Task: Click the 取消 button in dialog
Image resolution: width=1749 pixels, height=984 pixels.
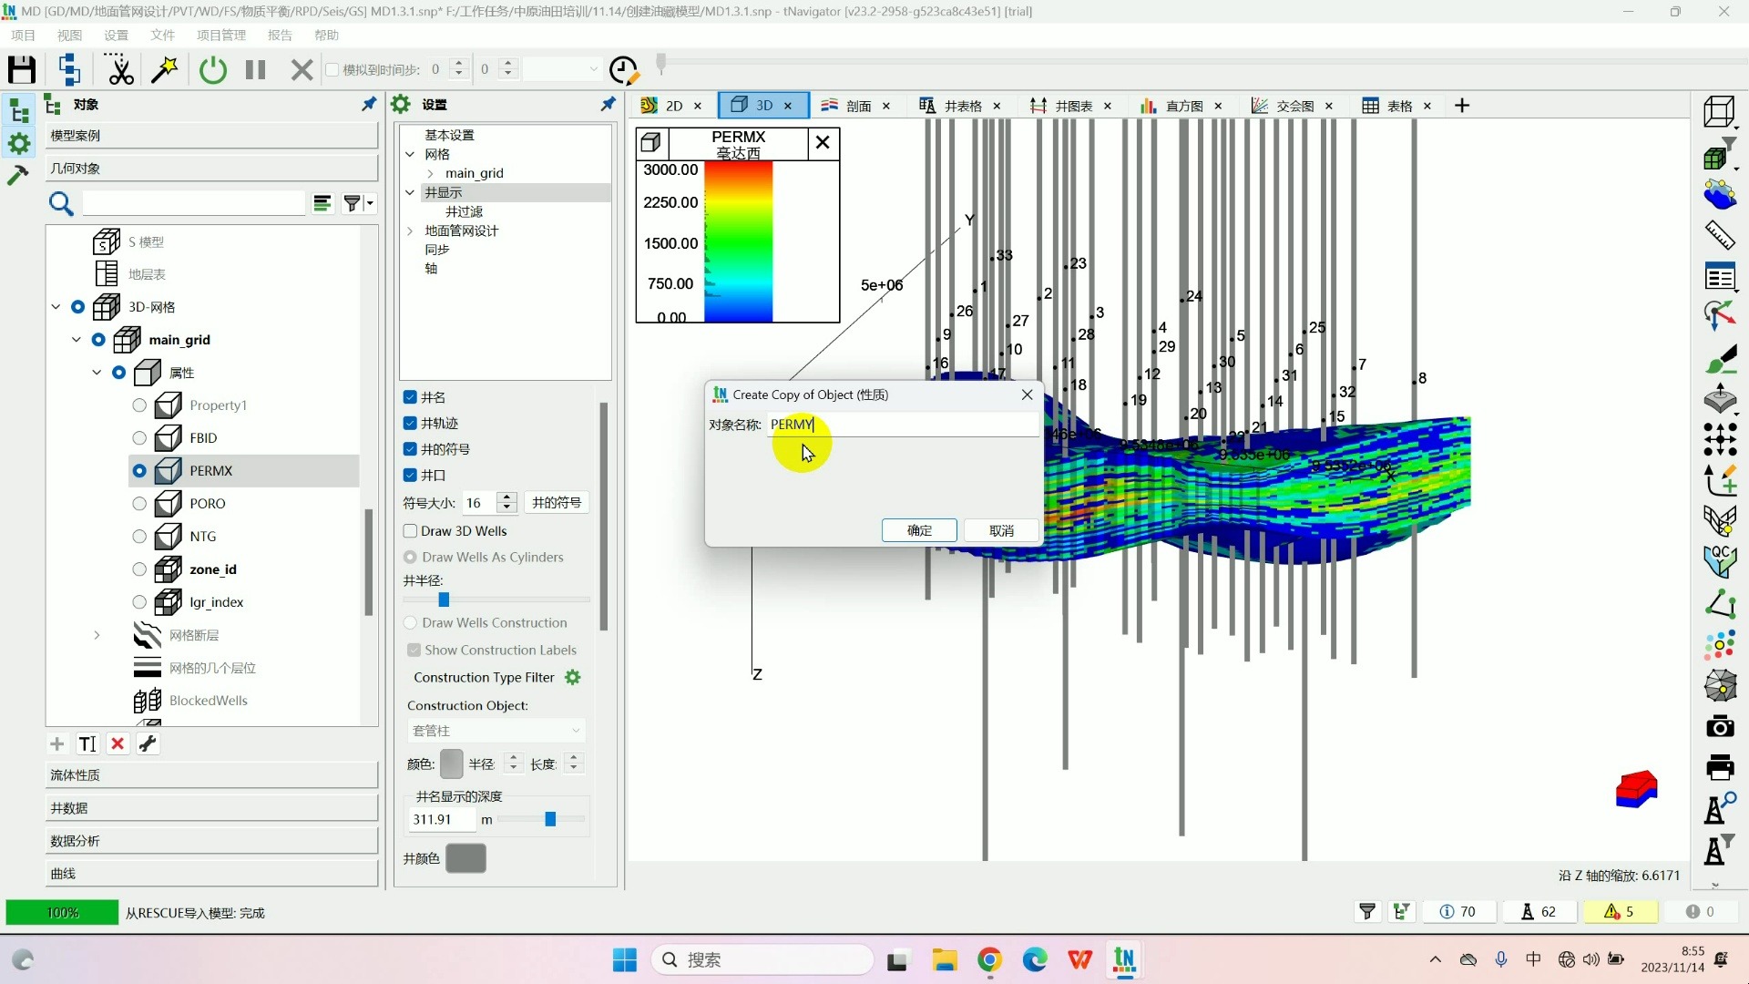Action: tap(1001, 530)
